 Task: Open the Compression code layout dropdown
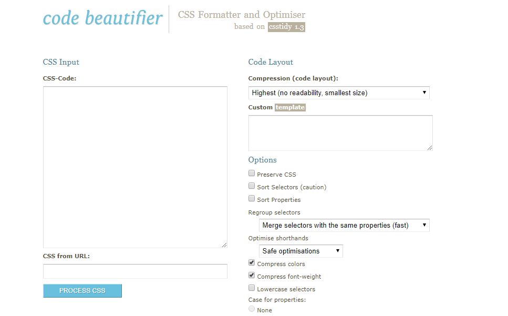click(x=339, y=93)
